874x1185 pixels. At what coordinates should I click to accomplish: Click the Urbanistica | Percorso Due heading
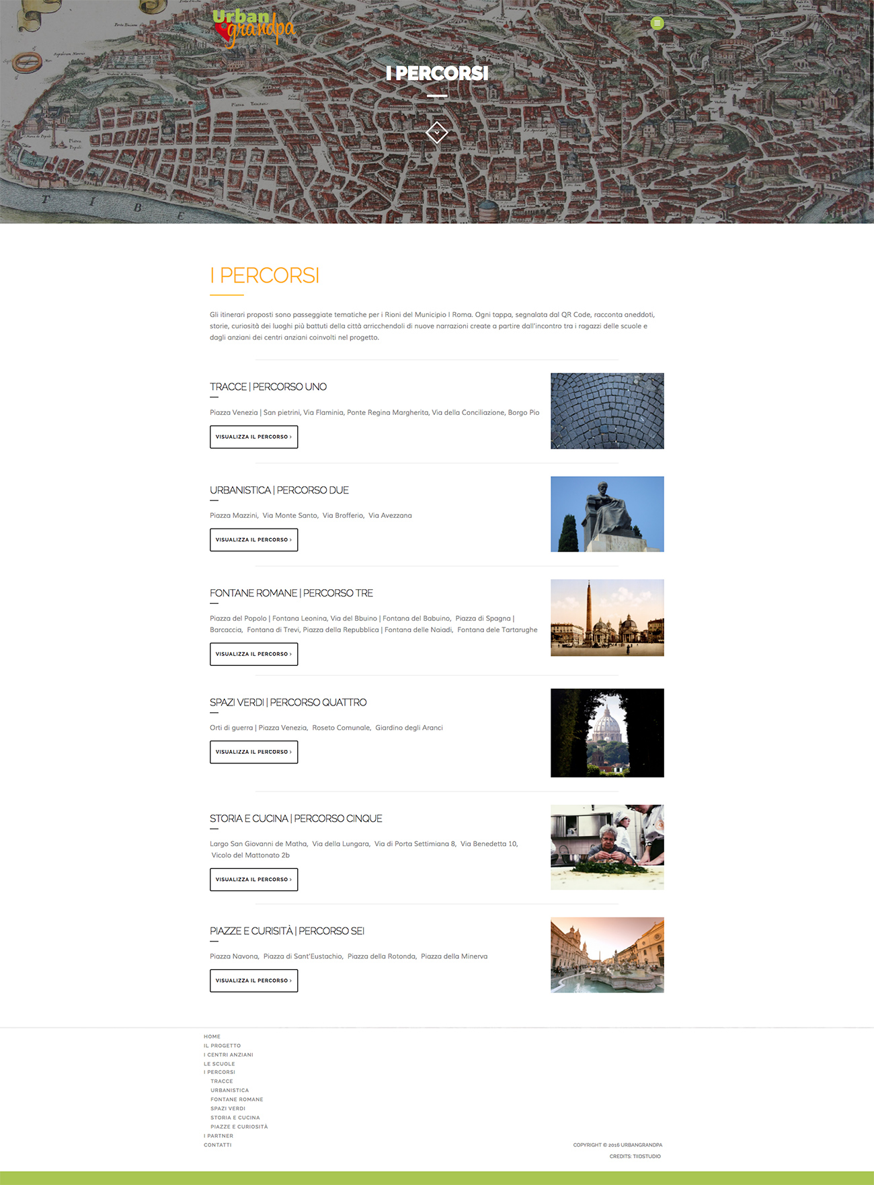pos(279,490)
